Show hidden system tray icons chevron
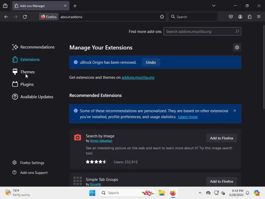Image resolution: width=265 pixels, height=199 pixels. pos(200,193)
